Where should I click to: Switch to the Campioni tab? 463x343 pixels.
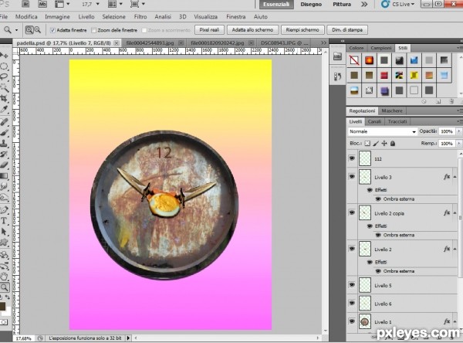click(381, 48)
